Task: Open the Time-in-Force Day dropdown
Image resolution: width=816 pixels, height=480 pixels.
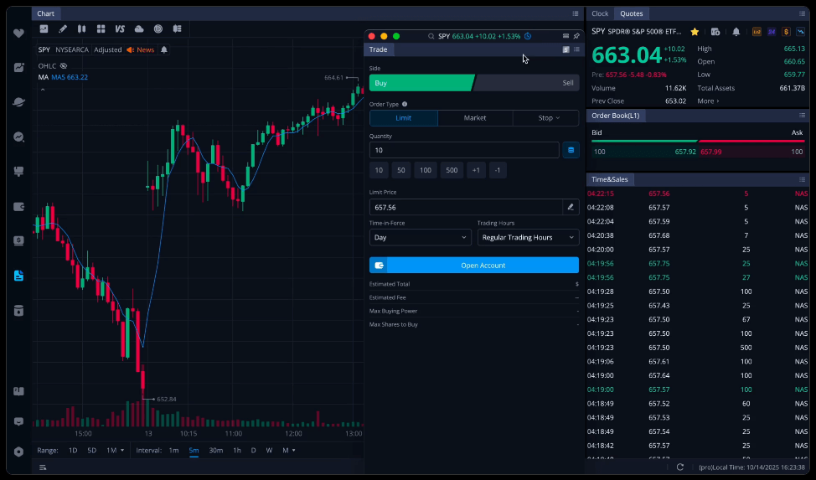Action: [x=420, y=237]
